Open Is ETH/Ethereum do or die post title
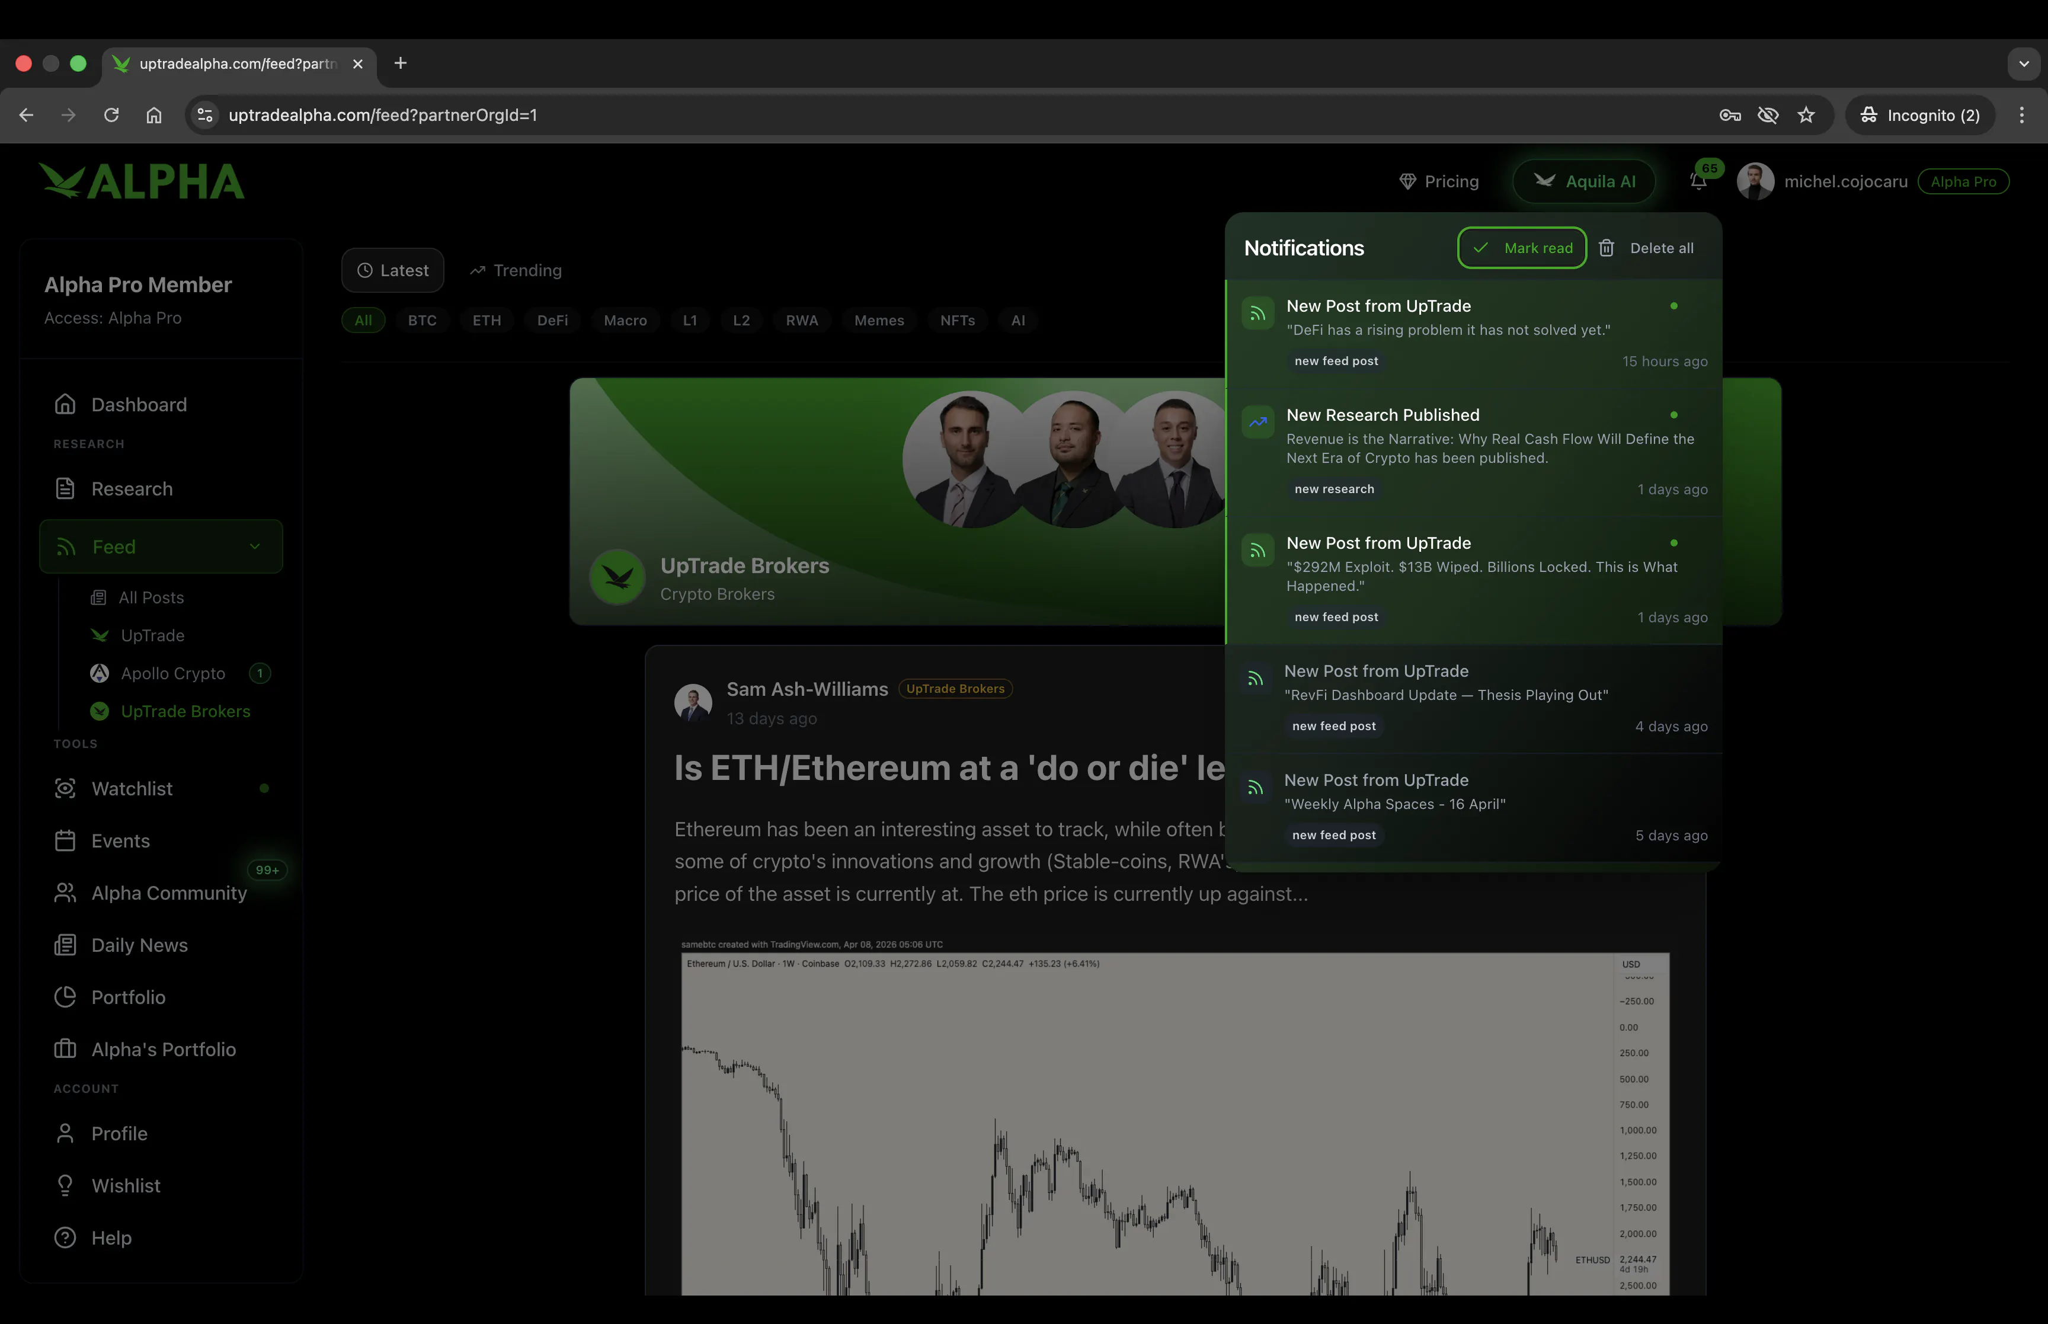Image resolution: width=2048 pixels, height=1324 pixels. 950,767
